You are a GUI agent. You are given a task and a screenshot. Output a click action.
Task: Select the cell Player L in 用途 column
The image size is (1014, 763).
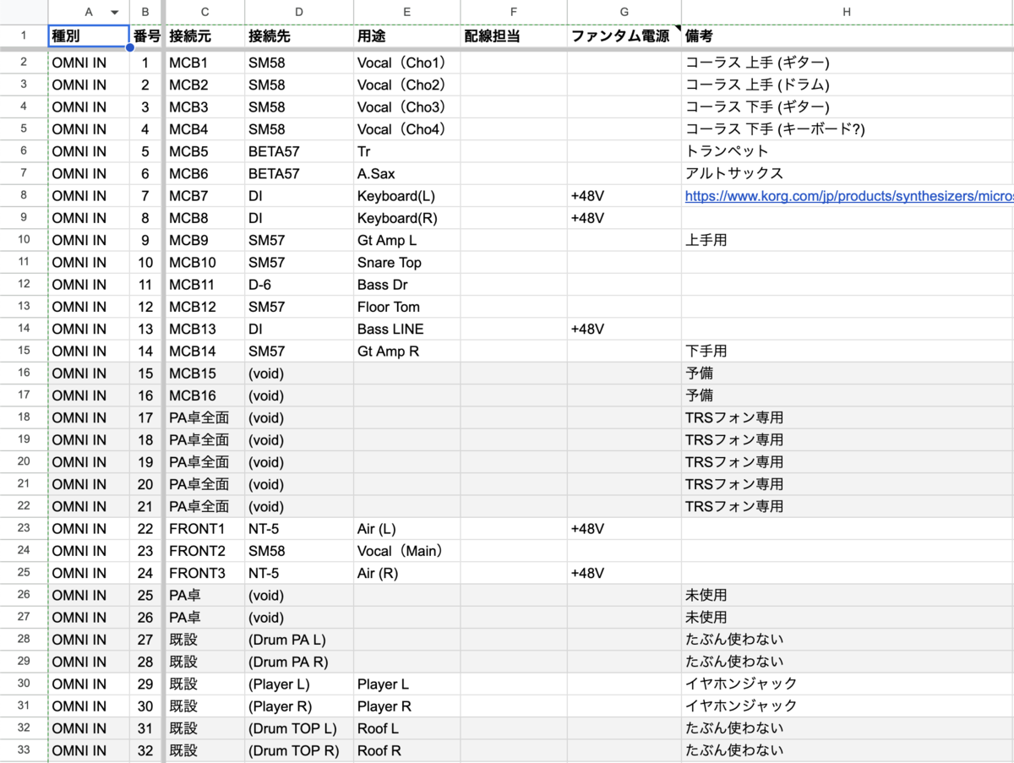[x=407, y=684]
